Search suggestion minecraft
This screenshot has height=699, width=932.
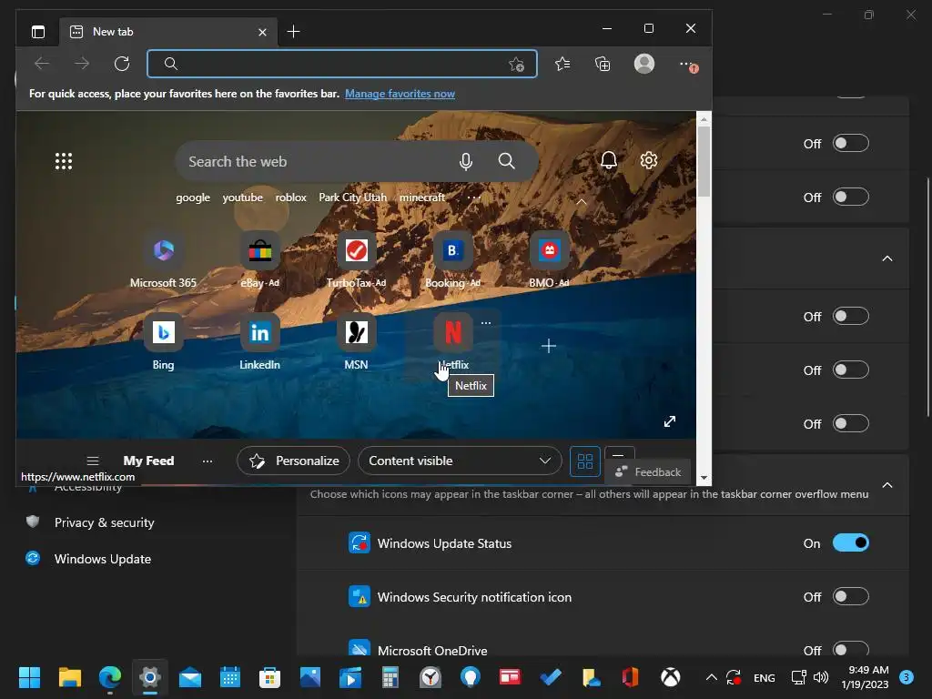pyautogui.click(x=422, y=198)
